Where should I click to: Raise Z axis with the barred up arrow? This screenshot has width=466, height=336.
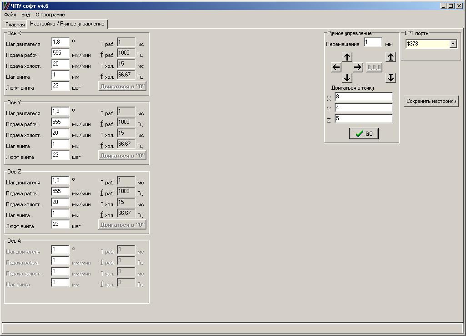(x=391, y=57)
